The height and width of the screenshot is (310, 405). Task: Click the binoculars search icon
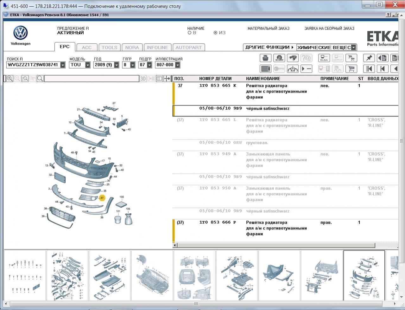(293, 58)
